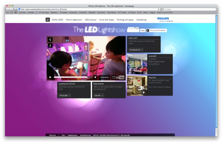The image size is (222, 142).
Task: Click the YouTube logo on the player
Action: click(x=120, y=77)
